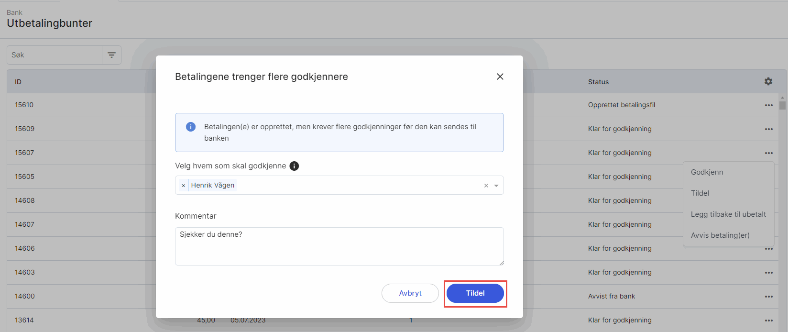The height and width of the screenshot is (332, 788).
Task: Open the three-dot menu for row 14600
Action: [768, 297]
